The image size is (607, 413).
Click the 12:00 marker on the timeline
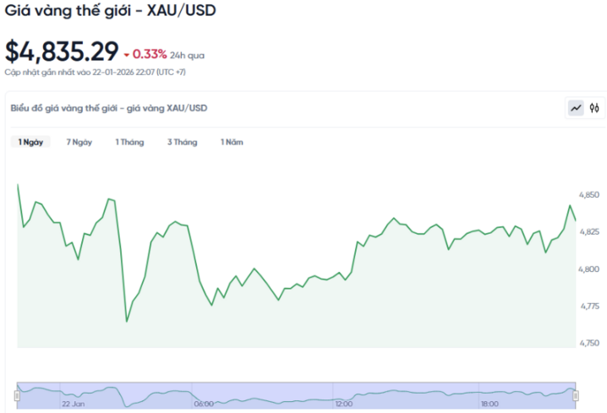pos(343,405)
